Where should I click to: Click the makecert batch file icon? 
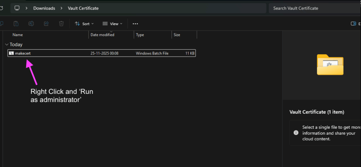click(x=11, y=53)
